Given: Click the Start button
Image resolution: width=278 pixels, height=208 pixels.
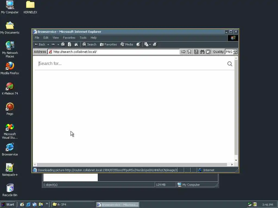Looking at the screenshot, I should [x=8, y=204].
